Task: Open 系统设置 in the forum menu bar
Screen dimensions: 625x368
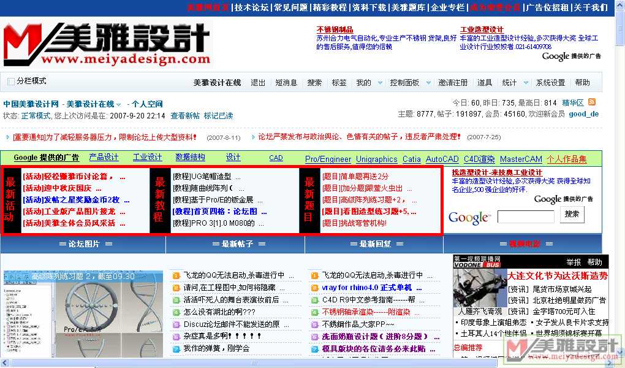Action: [550, 83]
